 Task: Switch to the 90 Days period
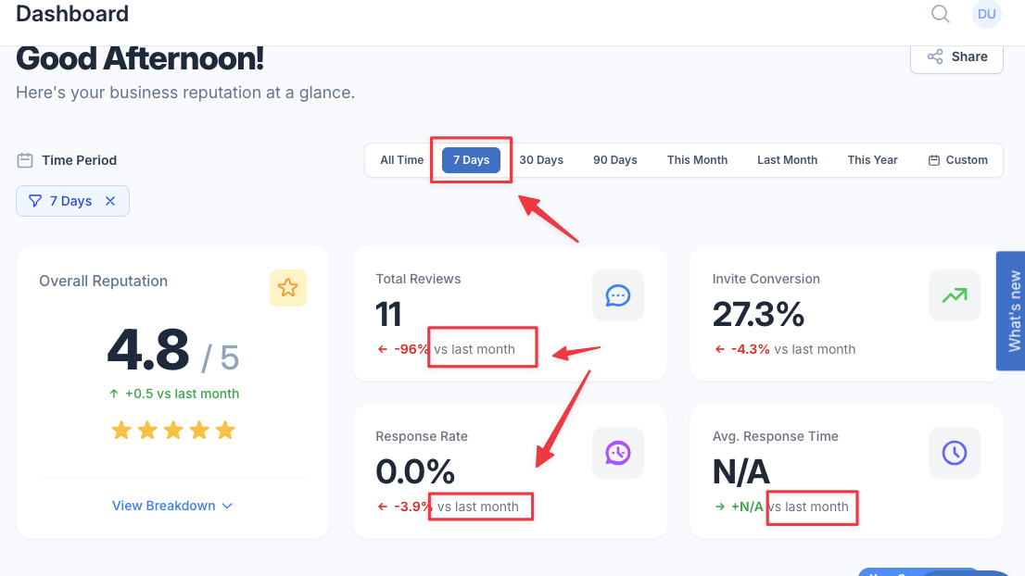(615, 160)
